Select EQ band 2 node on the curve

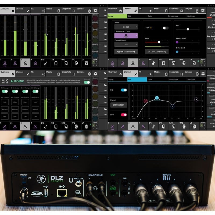pos(172,106)
